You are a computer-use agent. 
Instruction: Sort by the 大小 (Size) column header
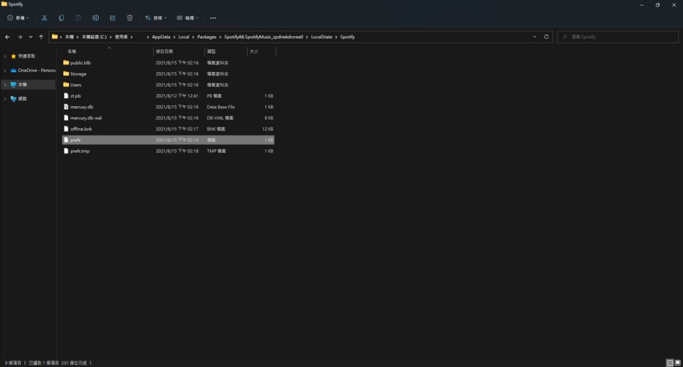tap(254, 51)
